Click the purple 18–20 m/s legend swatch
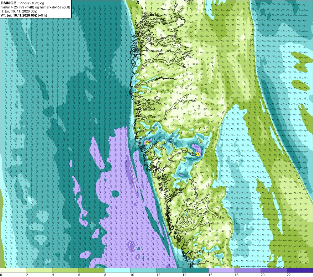 (x=248, y=270)
